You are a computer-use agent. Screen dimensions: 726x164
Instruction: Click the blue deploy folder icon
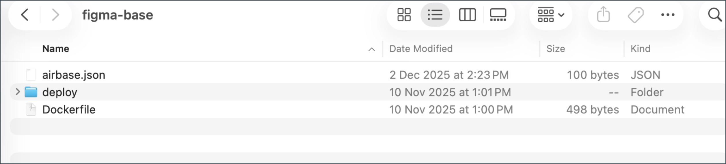point(31,92)
